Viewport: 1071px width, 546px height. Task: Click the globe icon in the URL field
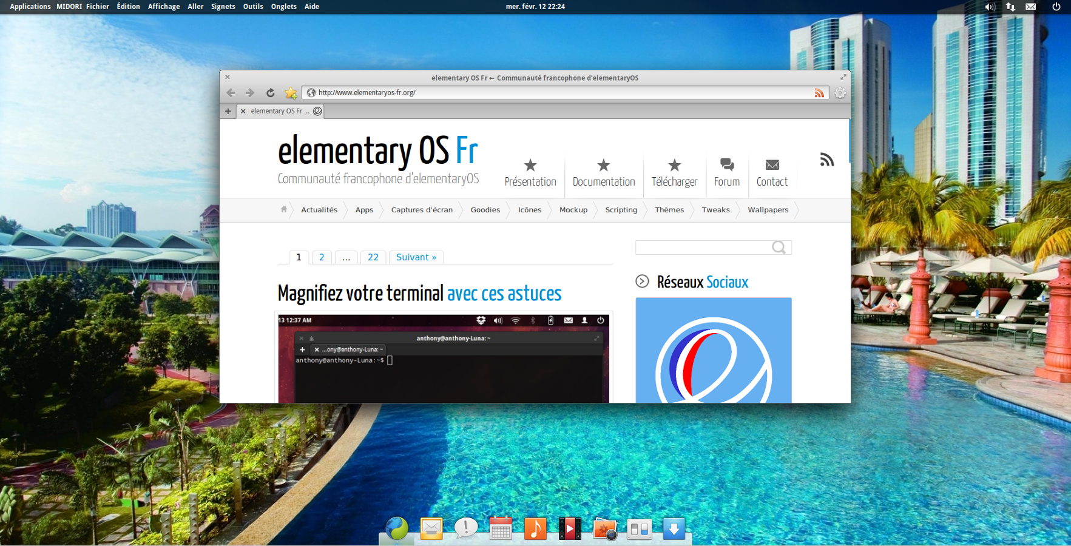(x=311, y=93)
